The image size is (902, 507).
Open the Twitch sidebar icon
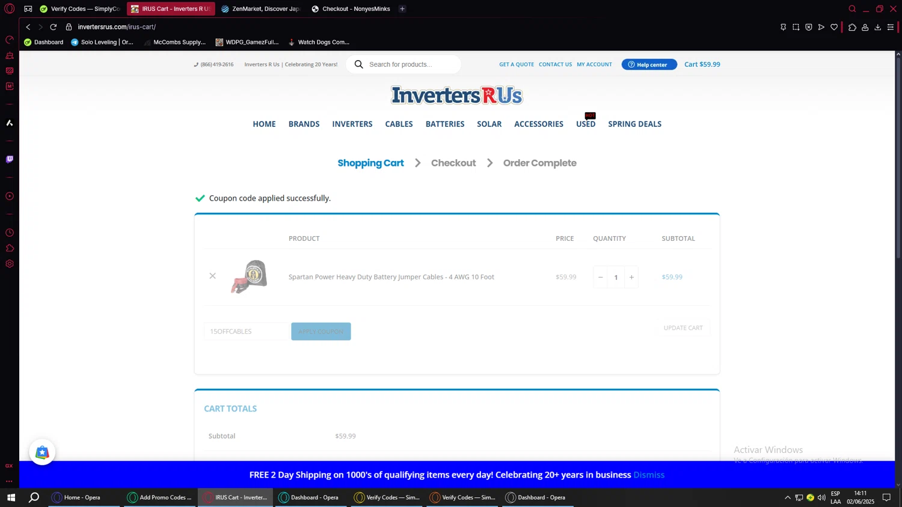(9, 159)
